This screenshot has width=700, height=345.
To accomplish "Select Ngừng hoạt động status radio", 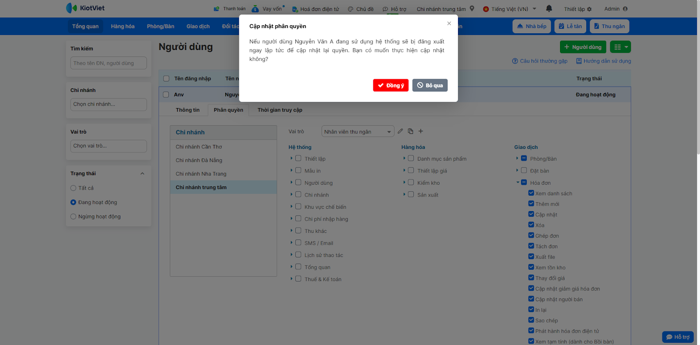I will click(x=73, y=217).
